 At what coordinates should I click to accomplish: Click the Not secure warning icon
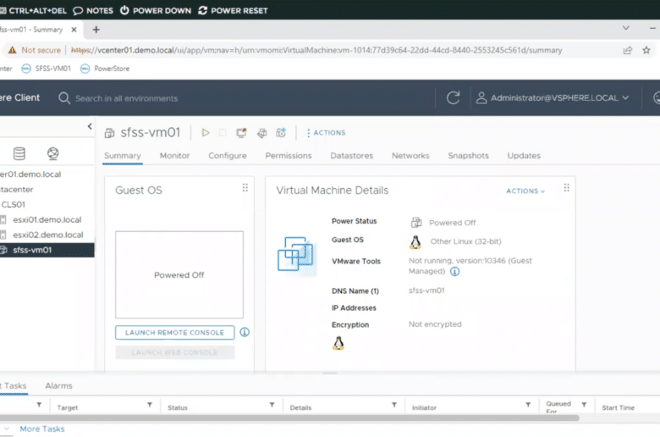tap(12, 50)
